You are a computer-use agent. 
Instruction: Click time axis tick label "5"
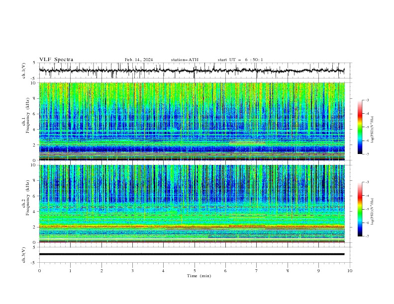(195, 271)
